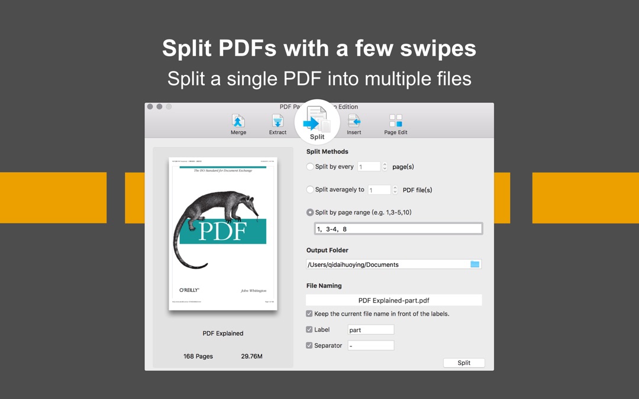Click the Split button at bottom

pyautogui.click(x=464, y=363)
